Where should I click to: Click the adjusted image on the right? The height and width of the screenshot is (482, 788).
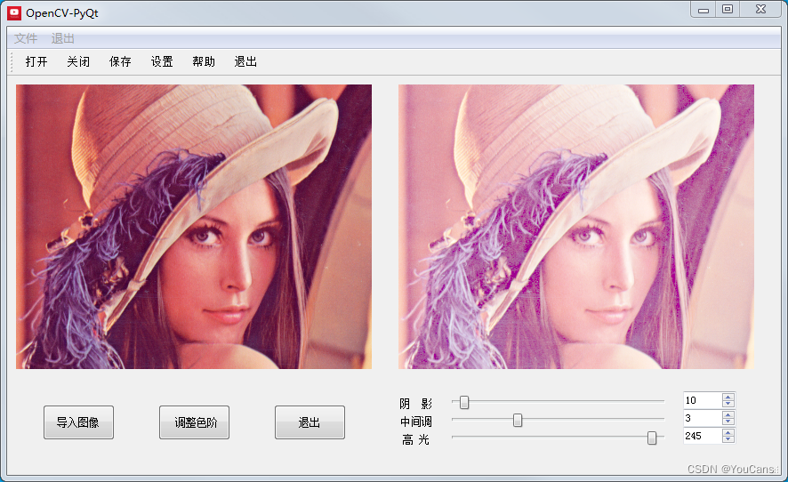(576, 227)
